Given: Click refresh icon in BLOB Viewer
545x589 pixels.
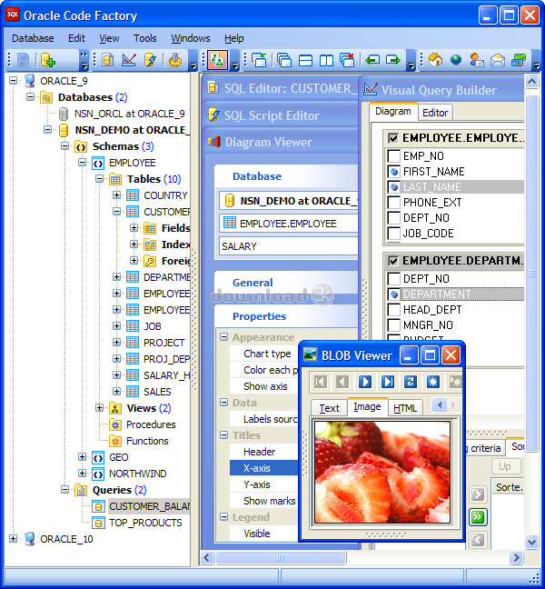Looking at the screenshot, I should [x=411, y=382].
